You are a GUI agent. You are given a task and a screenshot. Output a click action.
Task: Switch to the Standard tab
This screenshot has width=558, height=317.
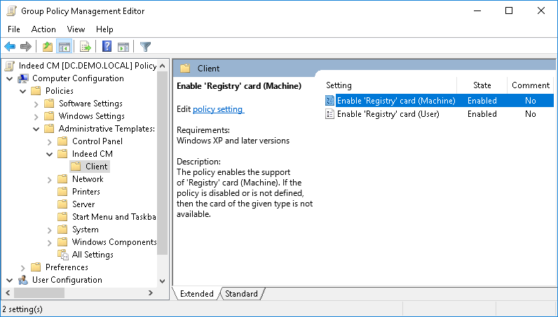[x=241, y=294]
